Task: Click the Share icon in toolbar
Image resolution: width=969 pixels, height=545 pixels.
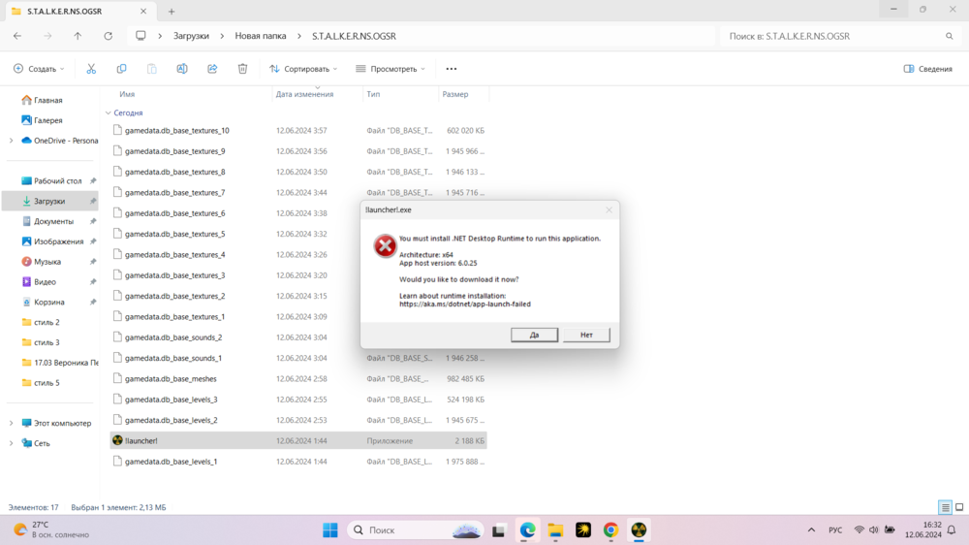Action: [x=212, y=69]
